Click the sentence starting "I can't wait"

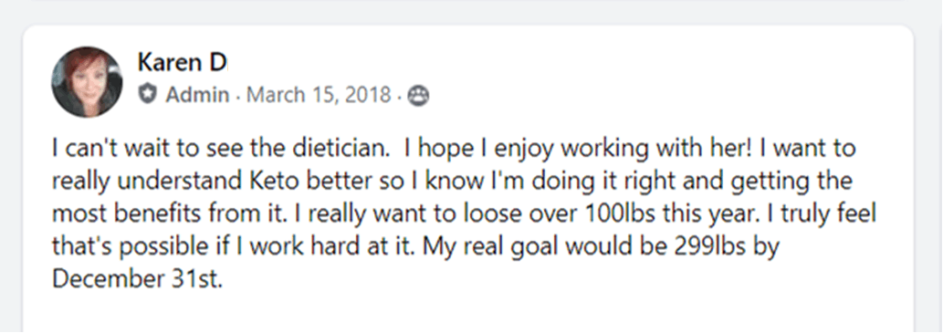(x=219, y=149)
